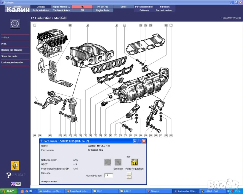Click Look up part number

tap(12, 62)
